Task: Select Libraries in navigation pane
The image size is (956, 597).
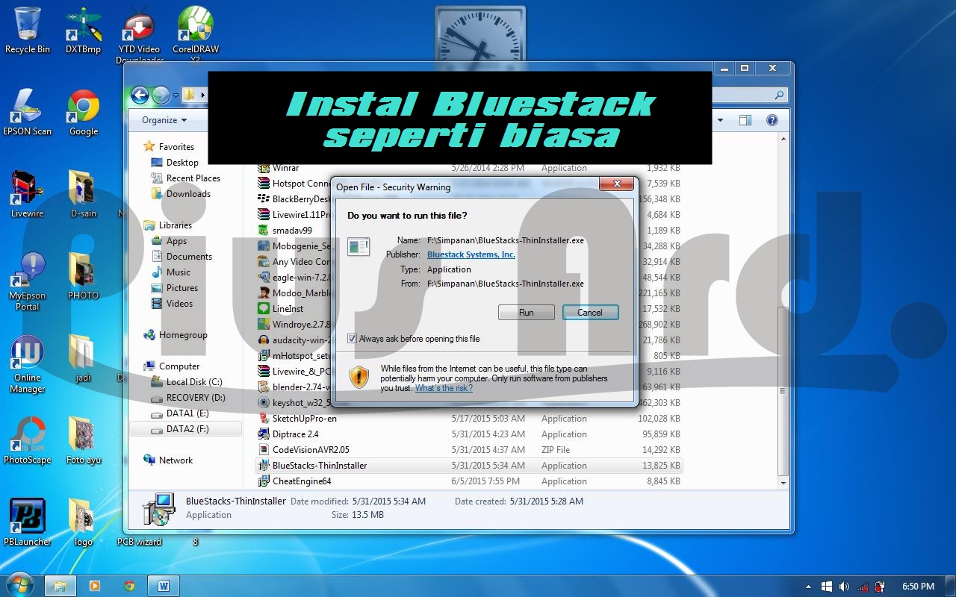Action: (x=176, y=225)
